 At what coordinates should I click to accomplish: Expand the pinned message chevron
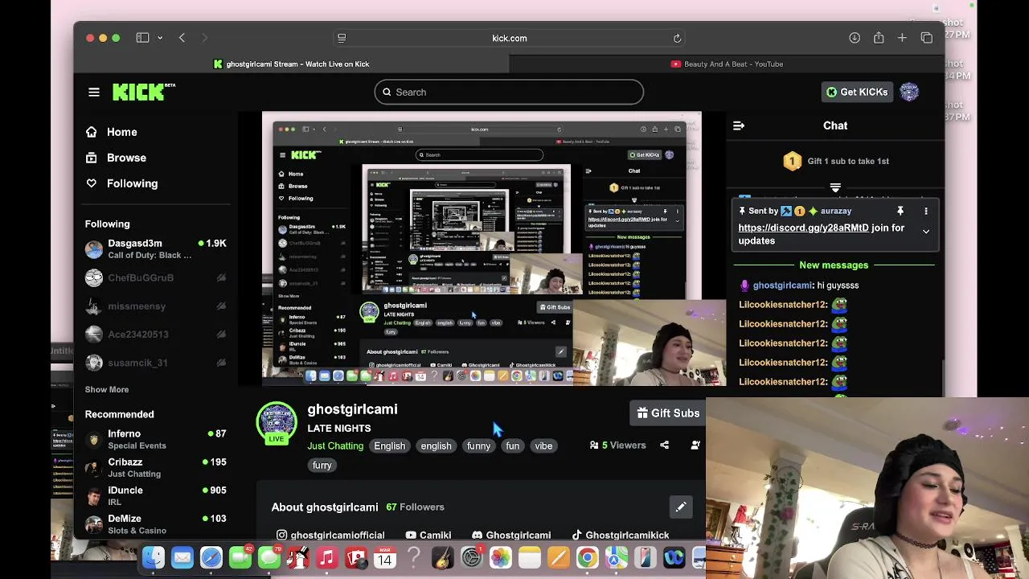coord(926,232)
